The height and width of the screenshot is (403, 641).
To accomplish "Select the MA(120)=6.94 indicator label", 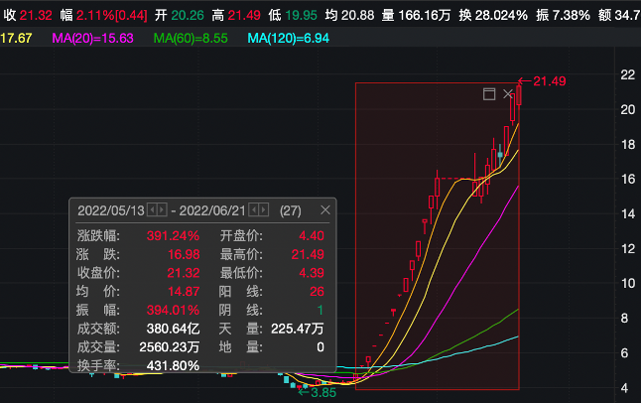I will click(x=288, y=38).
